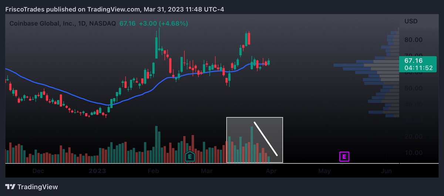Click the 80.00 price axis label
The image size is (444, 196).
[x=413, y=40]
